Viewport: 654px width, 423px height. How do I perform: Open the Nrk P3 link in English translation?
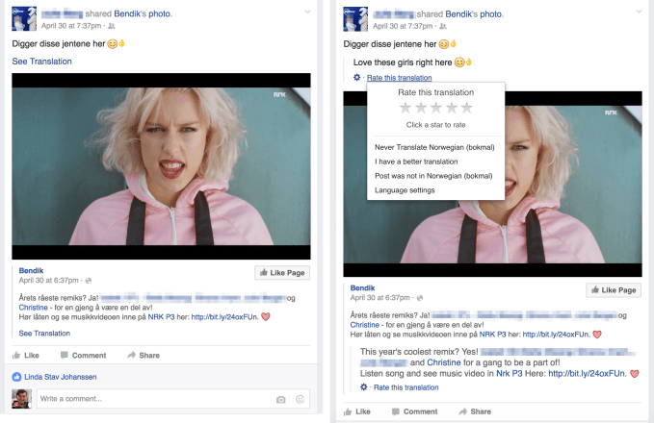[x=510, y=373]
